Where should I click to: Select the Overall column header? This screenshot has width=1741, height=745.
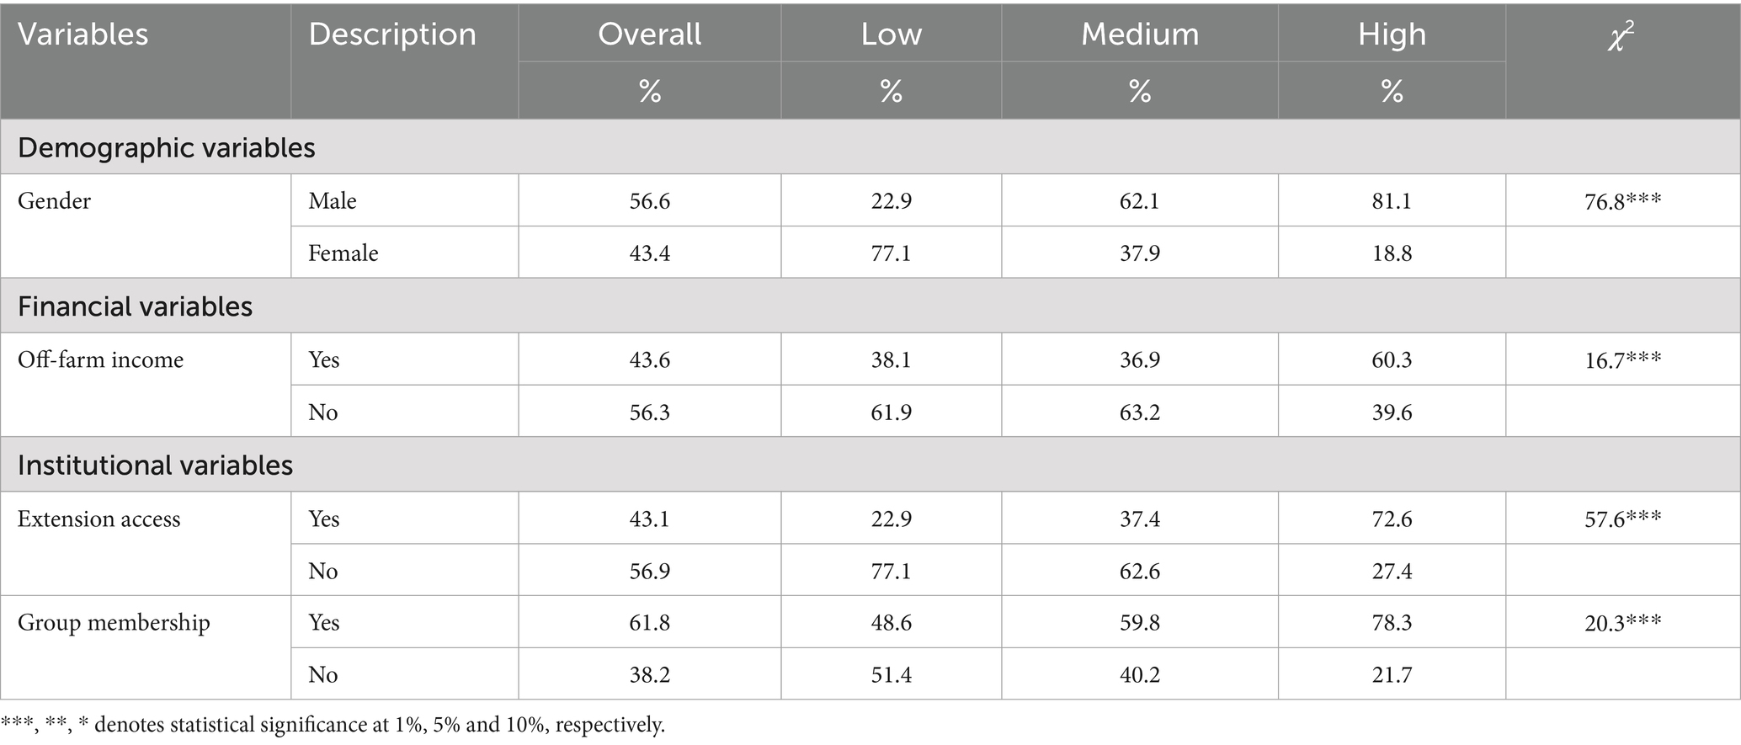(x=649, y=35)
